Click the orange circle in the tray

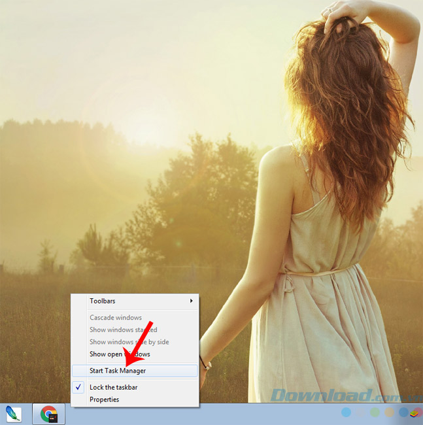pyautogui.click(x=389, y=413)
